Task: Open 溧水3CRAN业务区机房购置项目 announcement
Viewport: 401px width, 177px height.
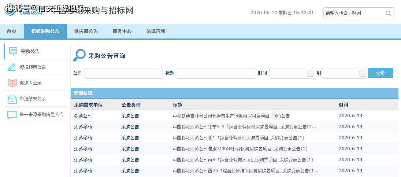Action: pos(240,149)
